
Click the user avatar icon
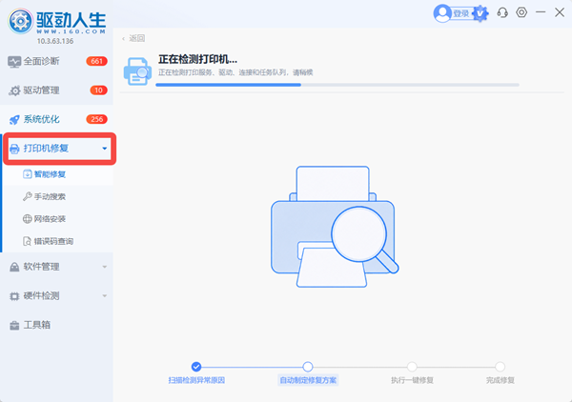click(442, 13)
